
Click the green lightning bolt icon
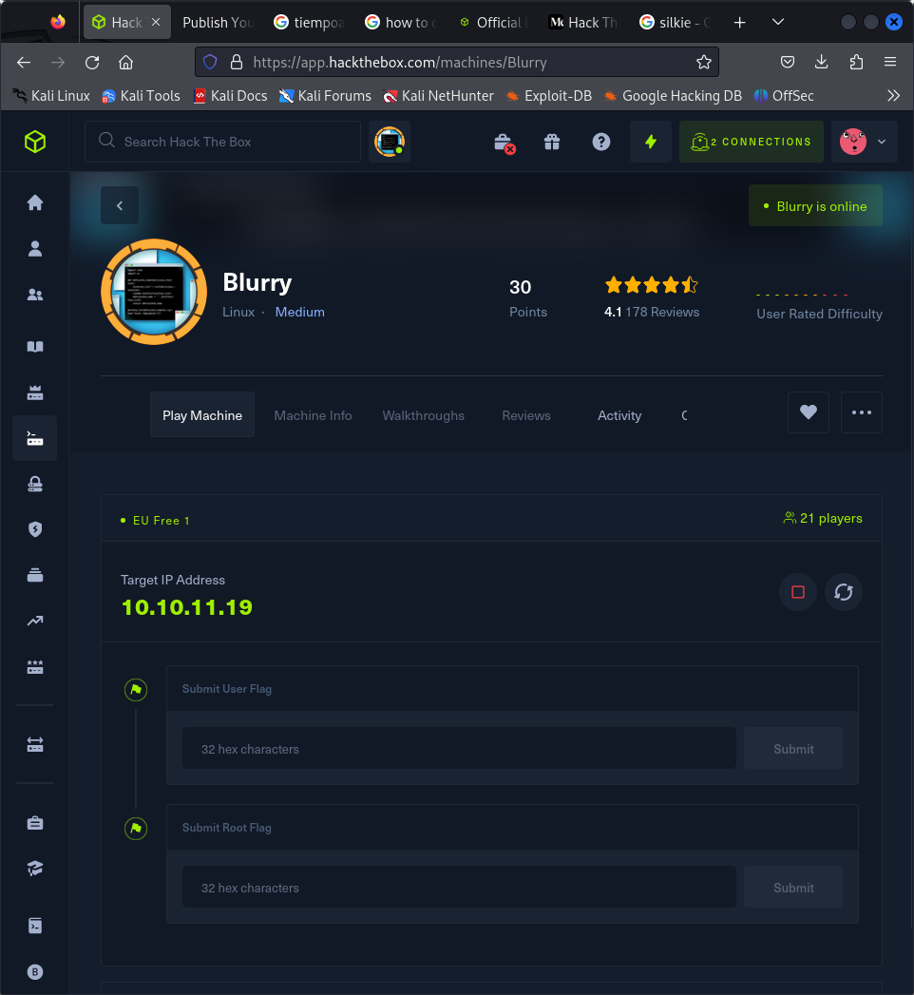[x=650, y=142]
